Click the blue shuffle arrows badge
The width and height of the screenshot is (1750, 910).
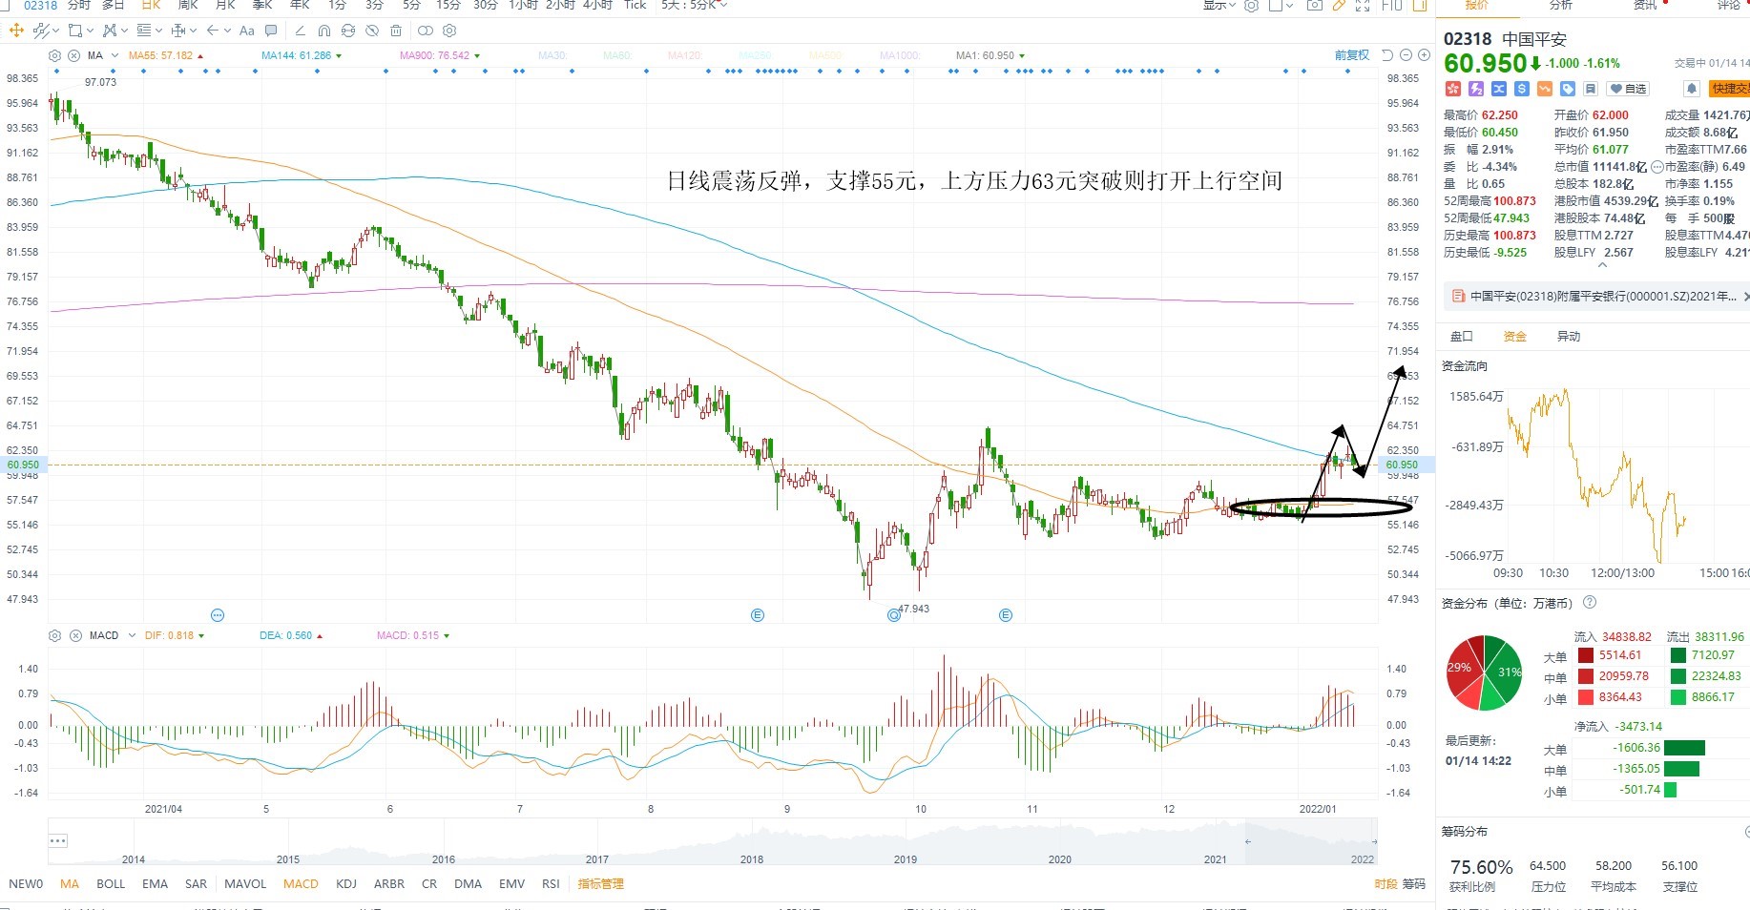[x=1499, y=89]
